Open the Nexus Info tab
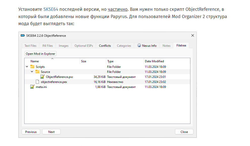This screenshot has width=250, height=146. click(147, 46)
